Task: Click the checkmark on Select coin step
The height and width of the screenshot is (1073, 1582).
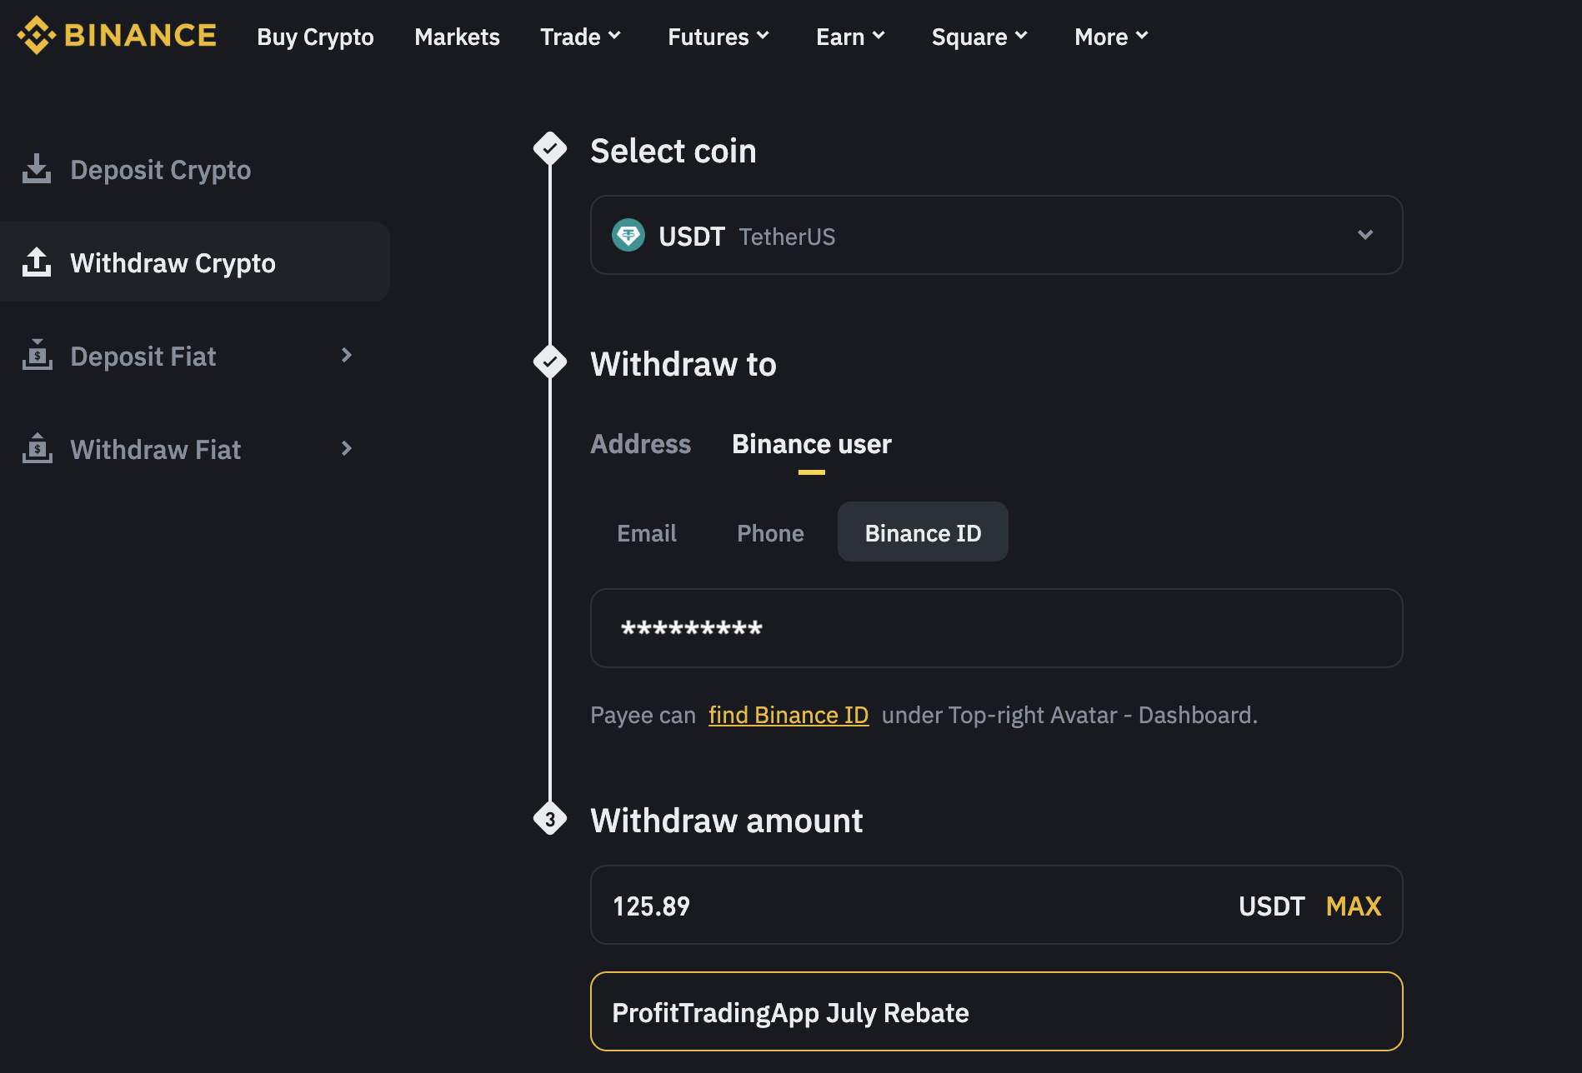Action: 549,148
